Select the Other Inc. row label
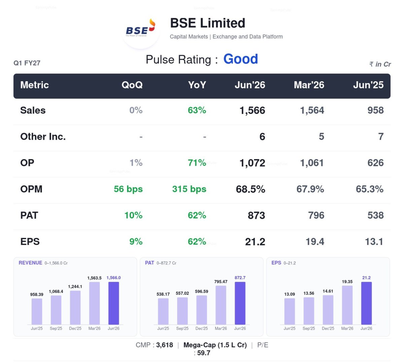 [x=43, y=136]
